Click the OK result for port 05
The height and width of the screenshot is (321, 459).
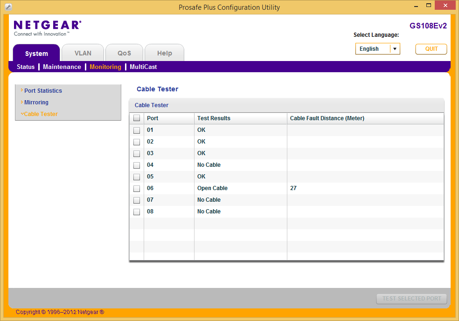pyautogui.click(x=202, y=177)
